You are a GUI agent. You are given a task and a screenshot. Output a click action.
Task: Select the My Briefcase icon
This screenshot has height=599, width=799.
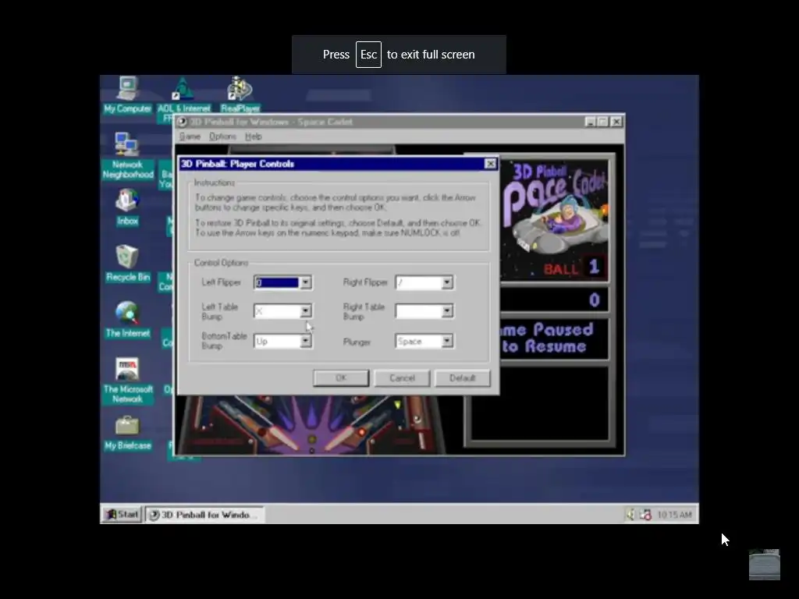[x=127, y=432]
